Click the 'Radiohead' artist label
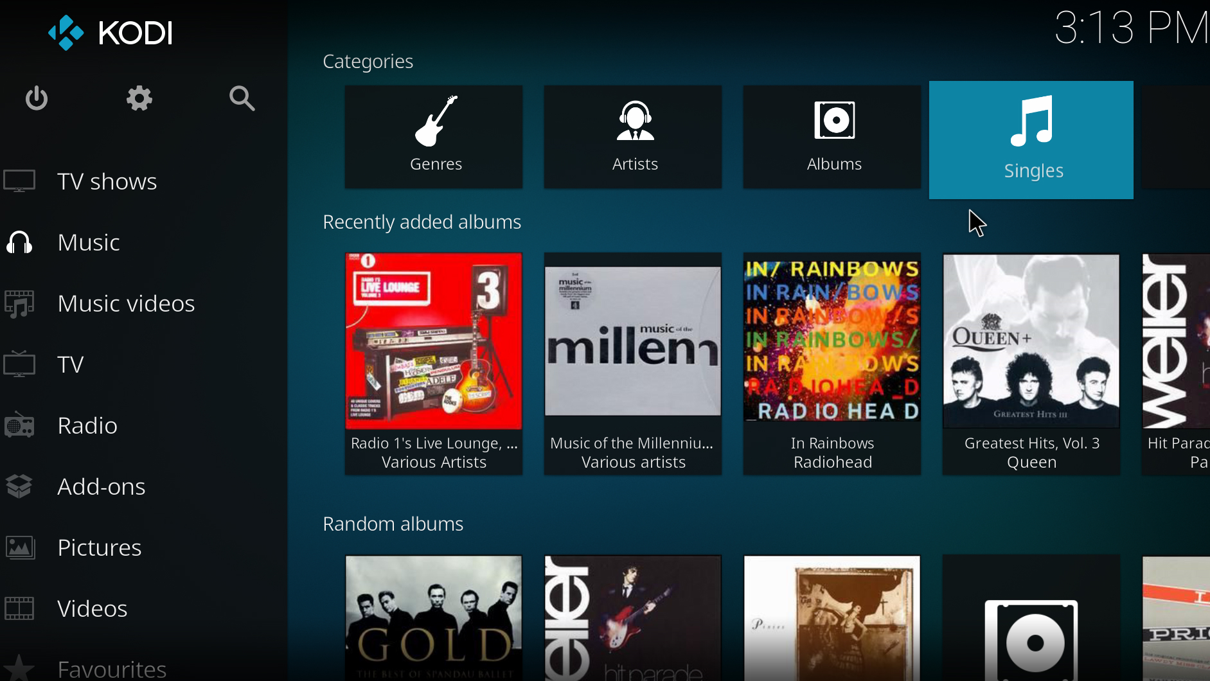This screenshot has height=681, width=1210. coord(832,462)
